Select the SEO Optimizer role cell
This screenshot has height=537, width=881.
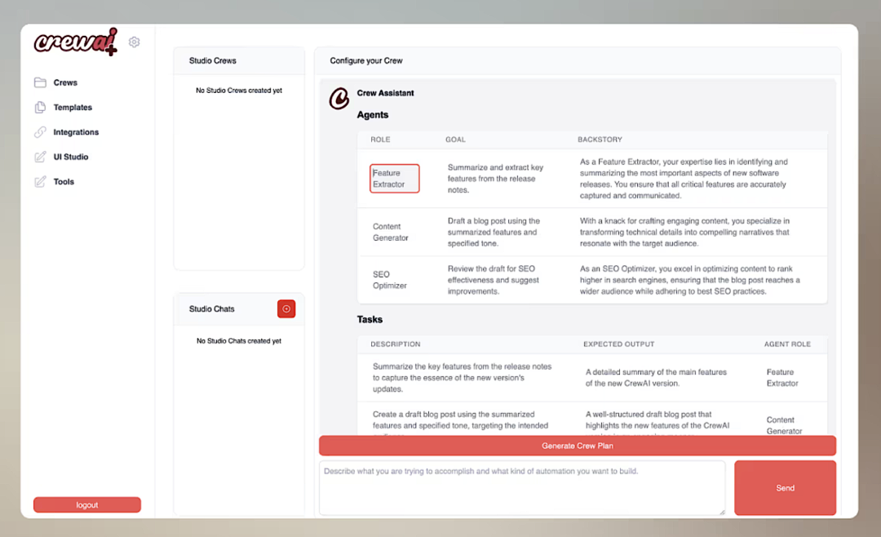pos(390,280)
